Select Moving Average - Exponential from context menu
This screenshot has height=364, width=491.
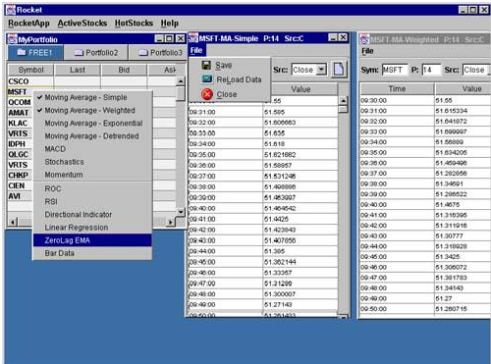pos(92,123)
